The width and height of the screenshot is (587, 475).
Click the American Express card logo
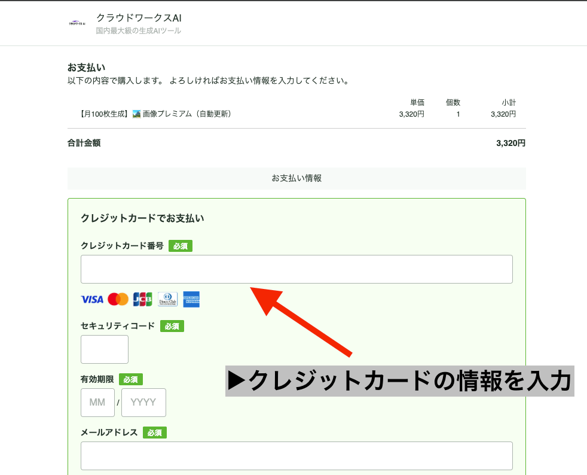[191, 299]
